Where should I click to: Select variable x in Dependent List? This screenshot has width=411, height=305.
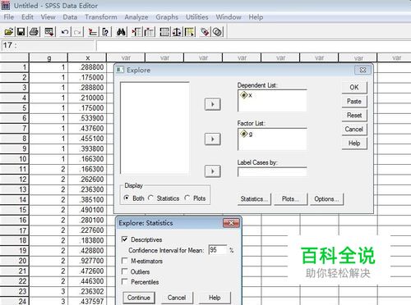247,95
